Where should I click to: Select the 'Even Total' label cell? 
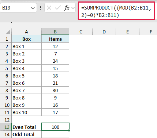[26, 127]
